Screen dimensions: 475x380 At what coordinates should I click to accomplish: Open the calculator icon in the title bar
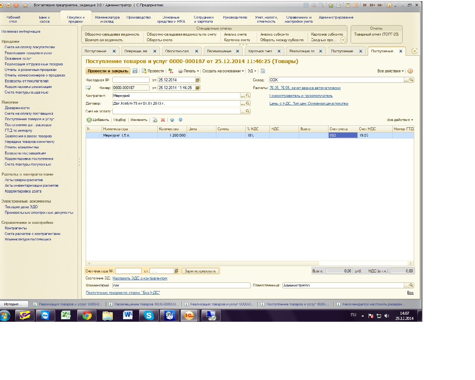(348, 5)
